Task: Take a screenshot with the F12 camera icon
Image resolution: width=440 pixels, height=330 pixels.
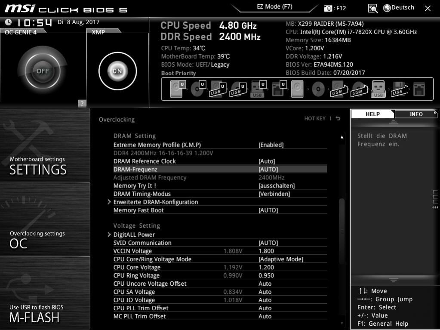Action: (x=328, y=8)
